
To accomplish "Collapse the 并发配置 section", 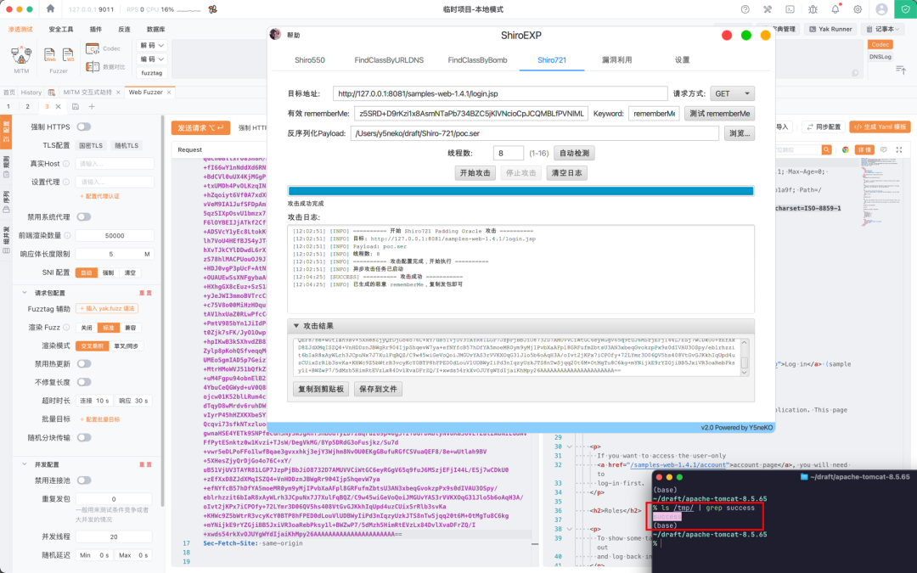I will point(25,464).
